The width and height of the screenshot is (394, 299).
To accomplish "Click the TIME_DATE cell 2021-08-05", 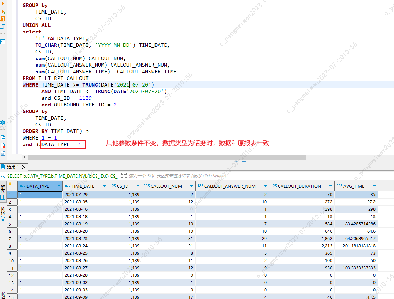I will coord(85,202).
